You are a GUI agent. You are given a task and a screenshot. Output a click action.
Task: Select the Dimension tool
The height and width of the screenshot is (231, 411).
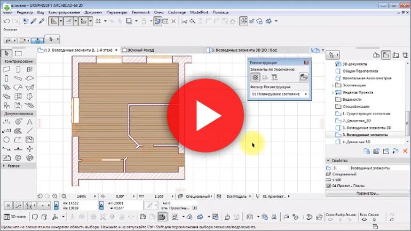(x=6, y=122)
